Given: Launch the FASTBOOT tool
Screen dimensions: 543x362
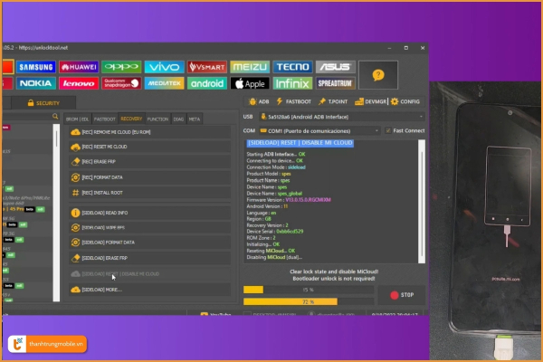Looking at the screenshot, I should pyautogui.click(x=293, y=101).
